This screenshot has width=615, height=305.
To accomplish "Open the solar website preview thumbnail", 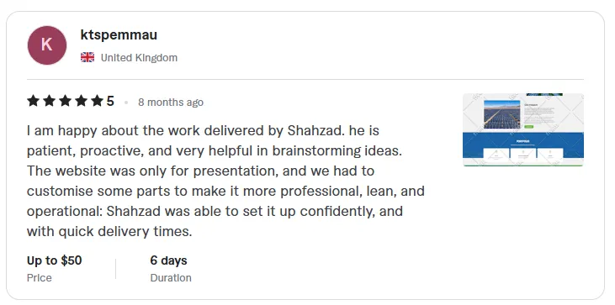I will [523, 129].
